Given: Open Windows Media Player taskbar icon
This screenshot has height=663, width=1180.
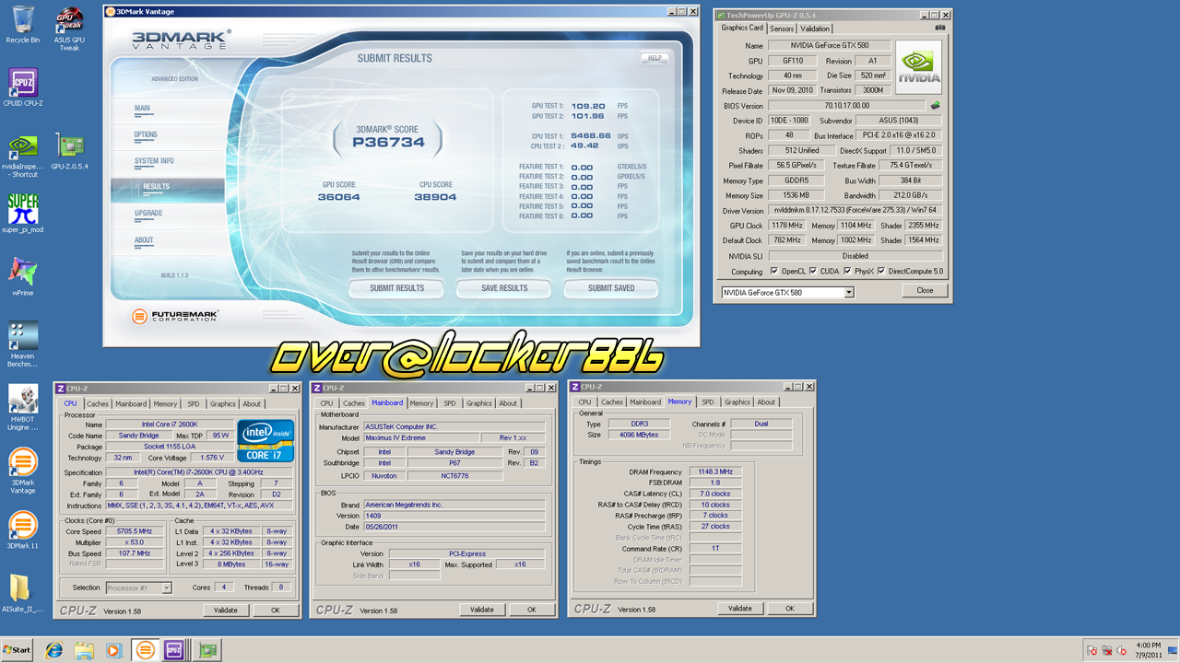Looking at the screenshot, I should coord(113,650).
